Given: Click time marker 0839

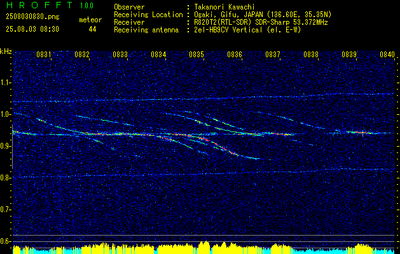Looking at the screenshot, I should pyautogui.click(x=349, y=55).
